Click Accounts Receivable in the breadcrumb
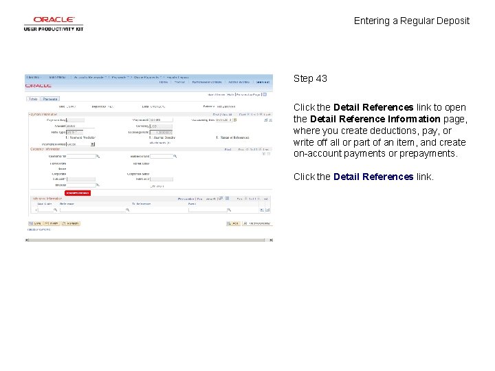The image size is (495, 371). coord(89,77)
